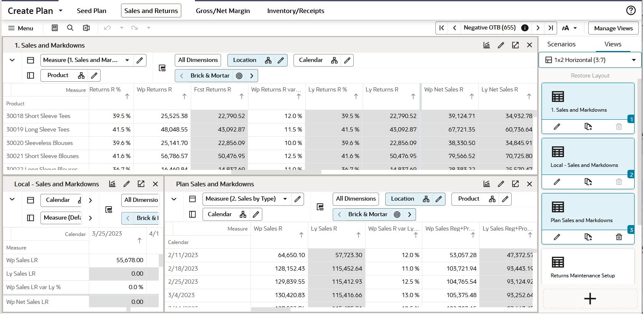Open the help question mark icon

tap(630, 11)
